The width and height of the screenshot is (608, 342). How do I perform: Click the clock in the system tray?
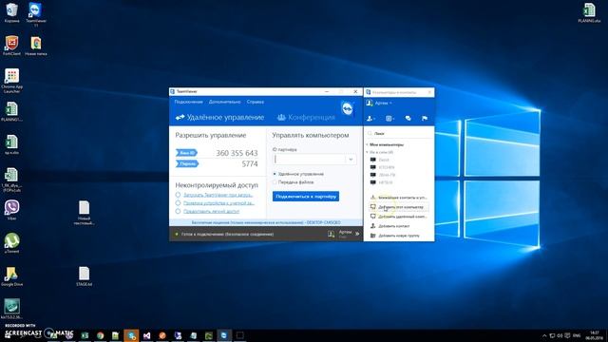pos(594,335)
